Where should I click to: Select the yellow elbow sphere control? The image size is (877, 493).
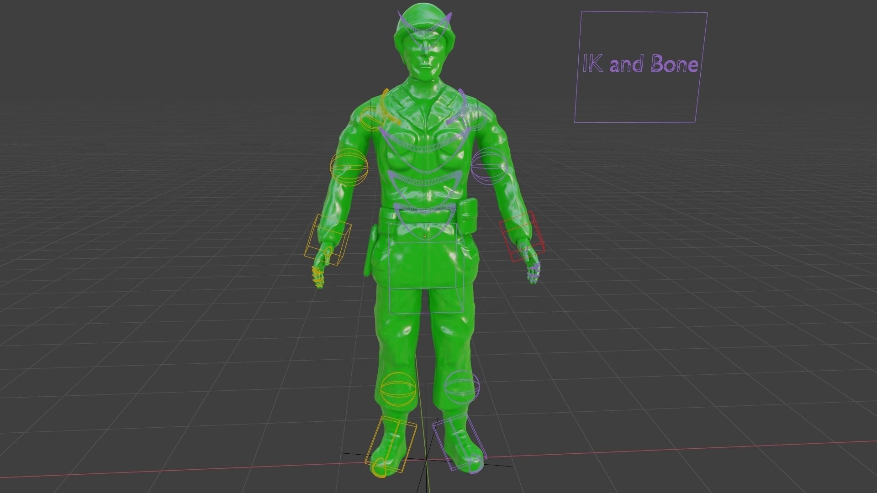[349, 168]
